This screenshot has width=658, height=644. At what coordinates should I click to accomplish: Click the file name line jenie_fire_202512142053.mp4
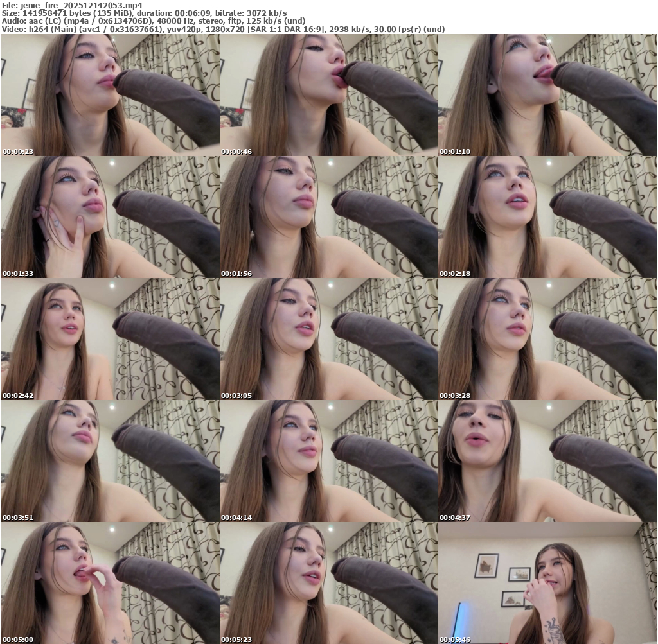(72, 5)
